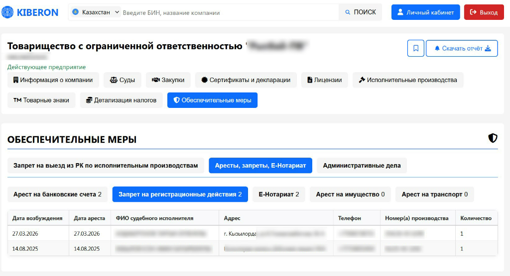
Task: Select Сертификаты и декларации tab
Action: [x=246, y=80]
